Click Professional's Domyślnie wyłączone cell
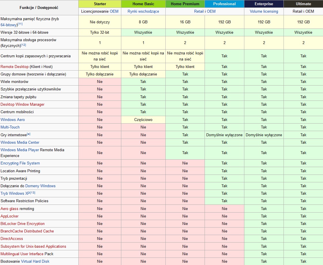The image size is (323, 265). tap(224, 135)
